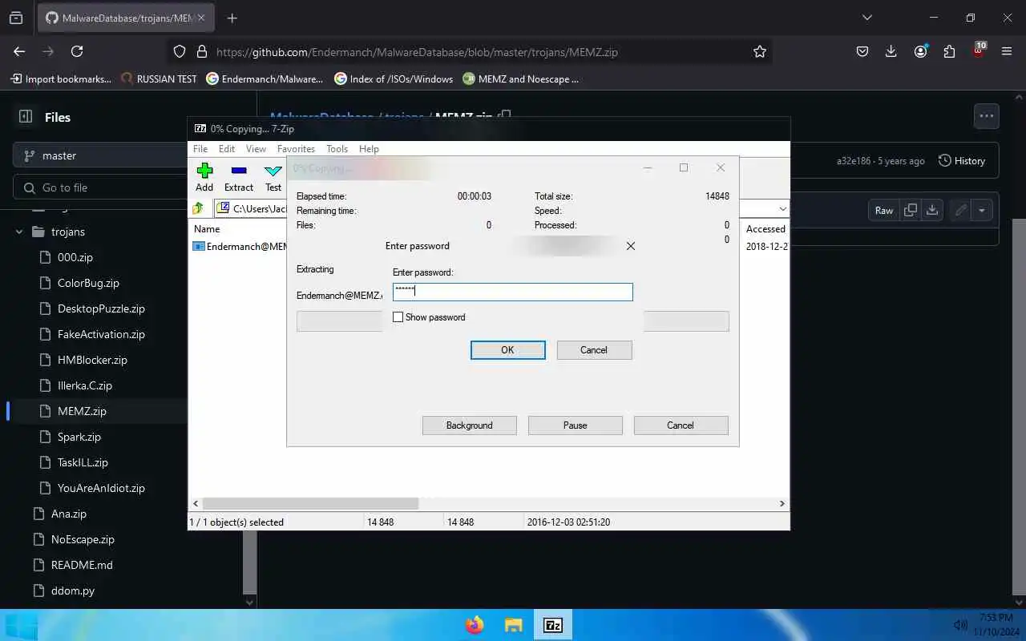
Task: Send extraction to Background
Action: (x=470, y=425)
